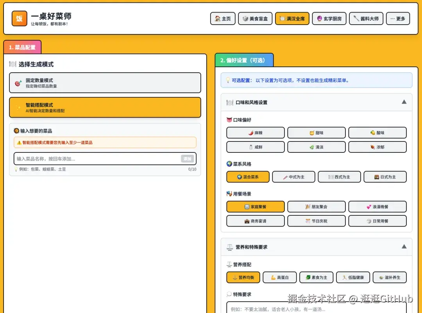This screenshot has height=313, width=422.
Task: Select 混合菜系 cuisine style
Action: click(x=248, y=177)
